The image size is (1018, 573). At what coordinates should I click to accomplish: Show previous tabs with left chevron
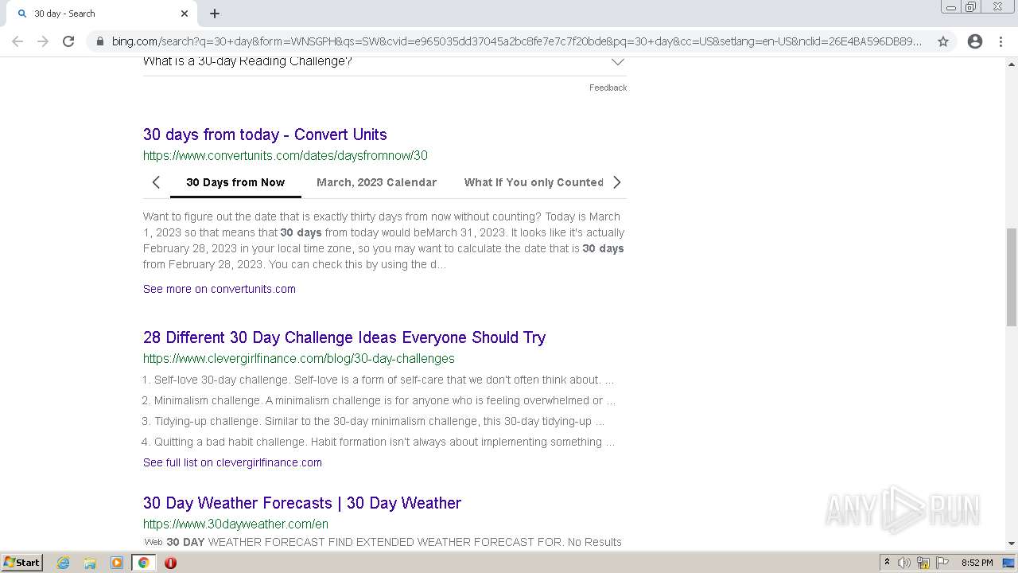point(156,182)
